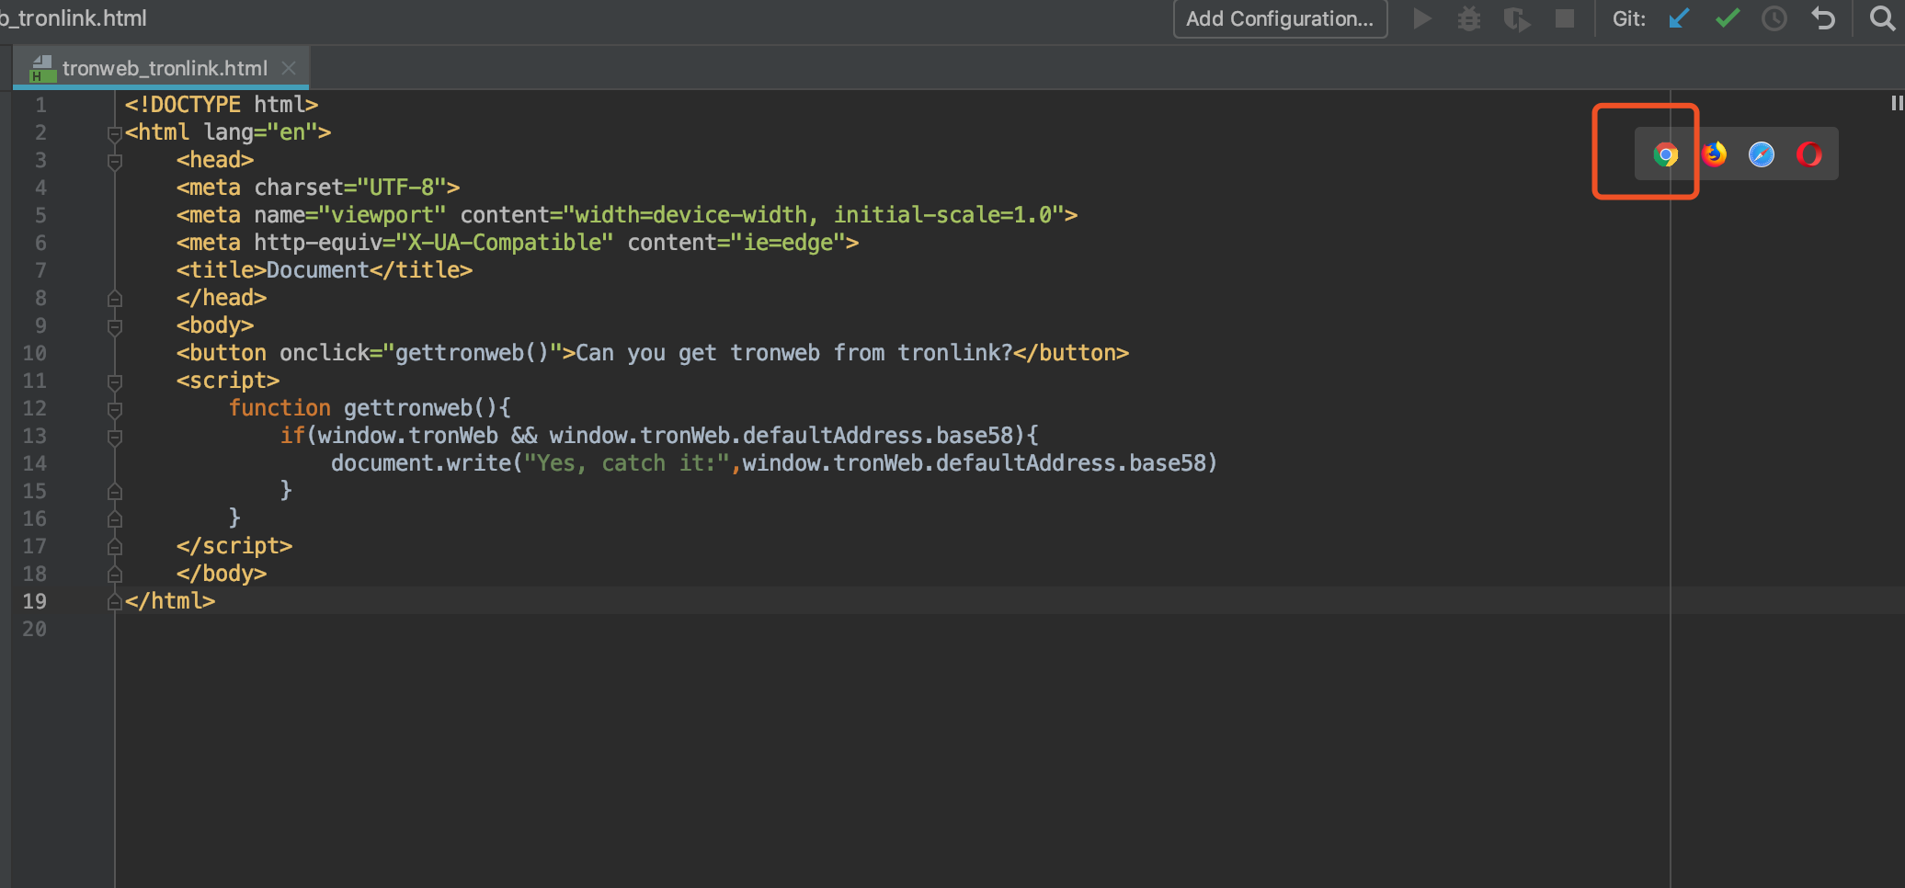Screen dimensions: 1905x888
Task: Open Search Everywhere magnifier
Action: click(1882, 18)
